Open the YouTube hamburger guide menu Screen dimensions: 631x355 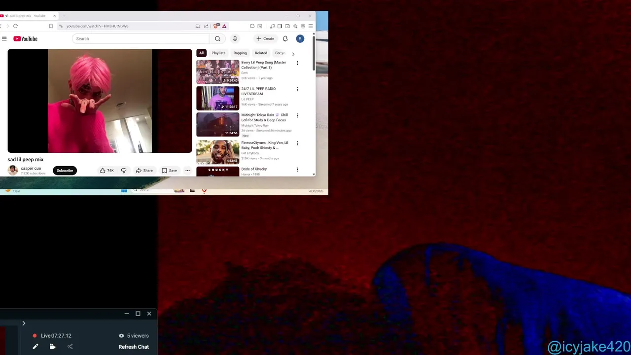(x=4, y=38)
